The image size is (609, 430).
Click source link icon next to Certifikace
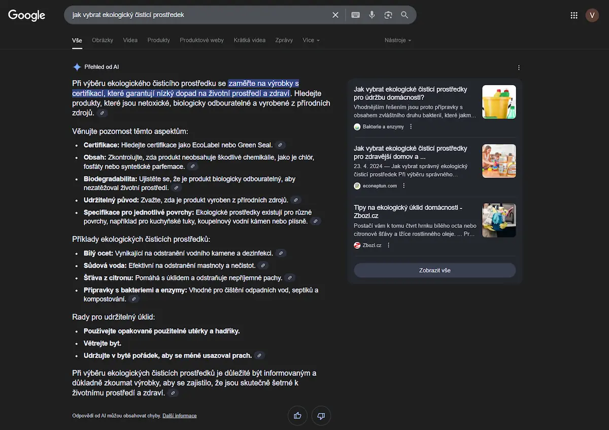tap(280, 145)
